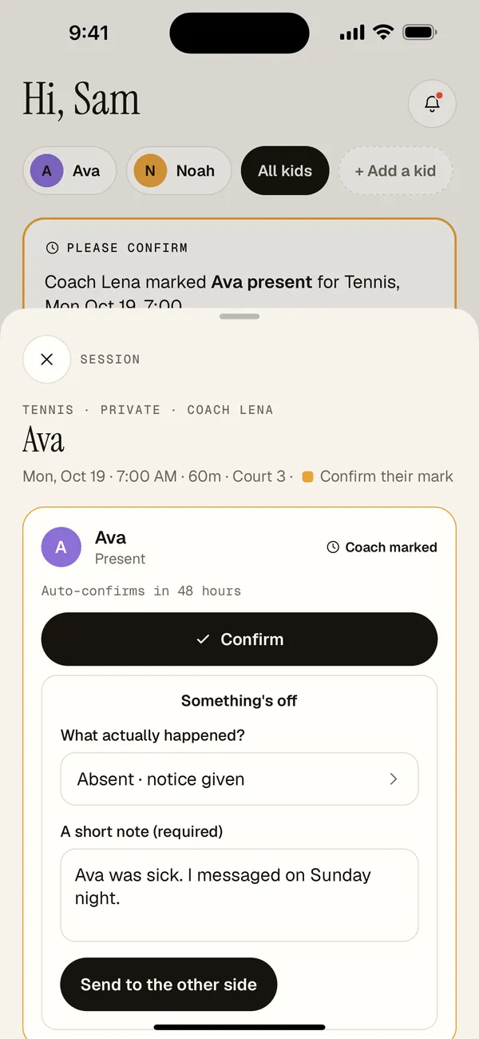This screenshot has width=479, height=1039.
Task: Tap the Wi-Fi status bar icon
Action: pos(383,33)
